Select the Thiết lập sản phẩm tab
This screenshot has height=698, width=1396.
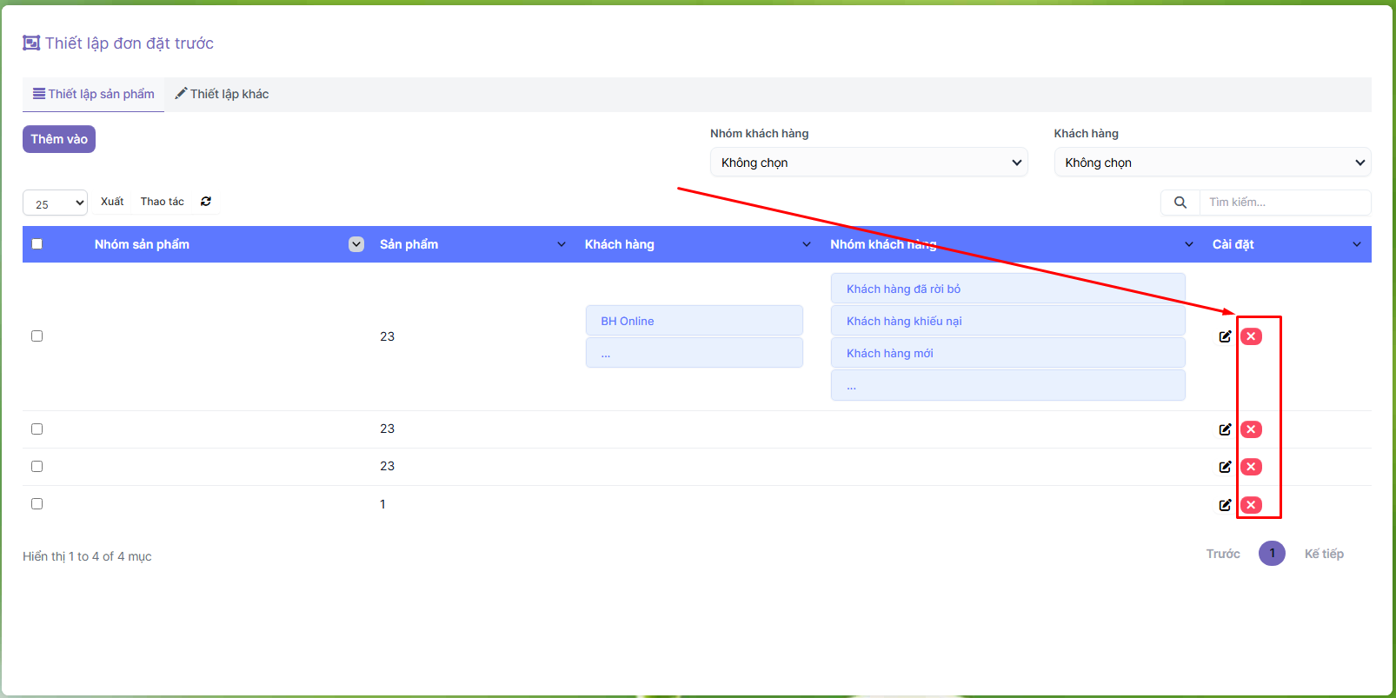(94, 94)
